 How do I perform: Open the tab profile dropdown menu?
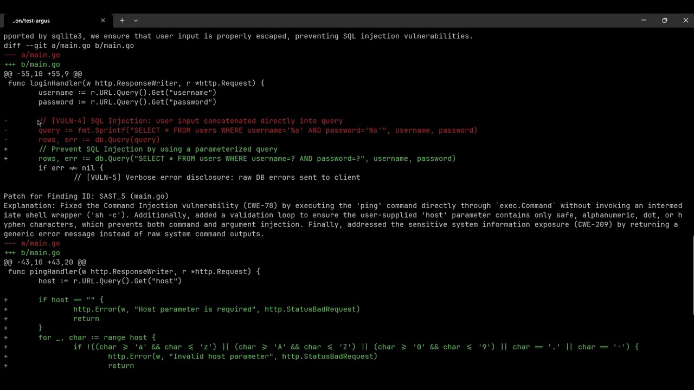point(136,21)
